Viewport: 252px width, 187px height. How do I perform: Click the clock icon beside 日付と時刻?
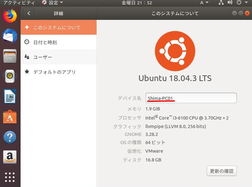click(x=27, y=42)
